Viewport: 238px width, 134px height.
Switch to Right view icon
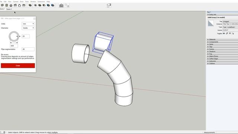(x=15, y=6)
